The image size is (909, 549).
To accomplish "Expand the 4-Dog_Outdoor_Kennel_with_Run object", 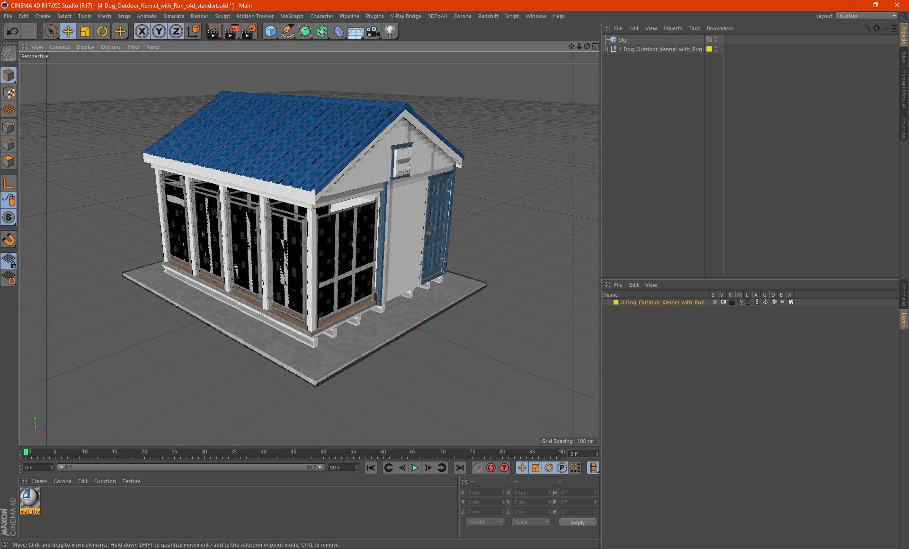I will coord(606,49).
